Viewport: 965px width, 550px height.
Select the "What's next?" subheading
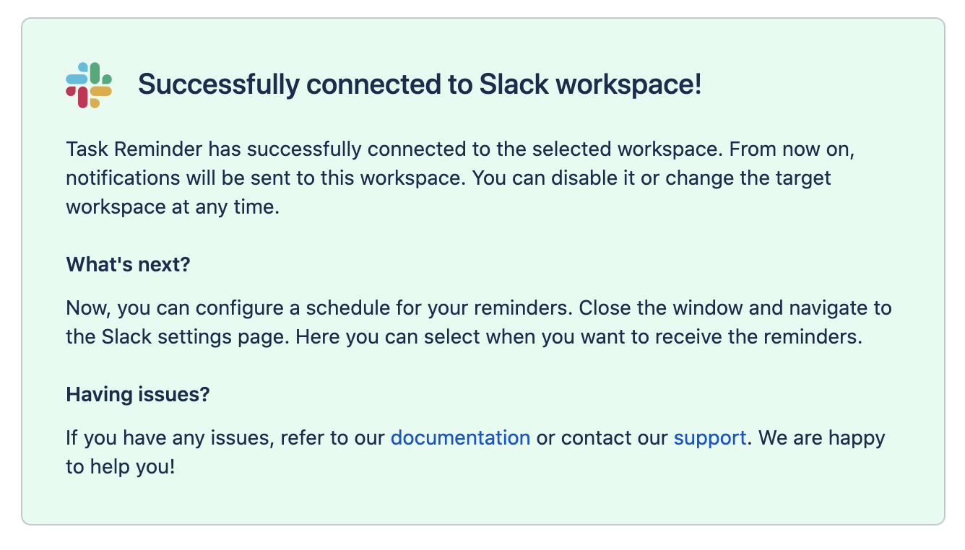tap(128, 264)
